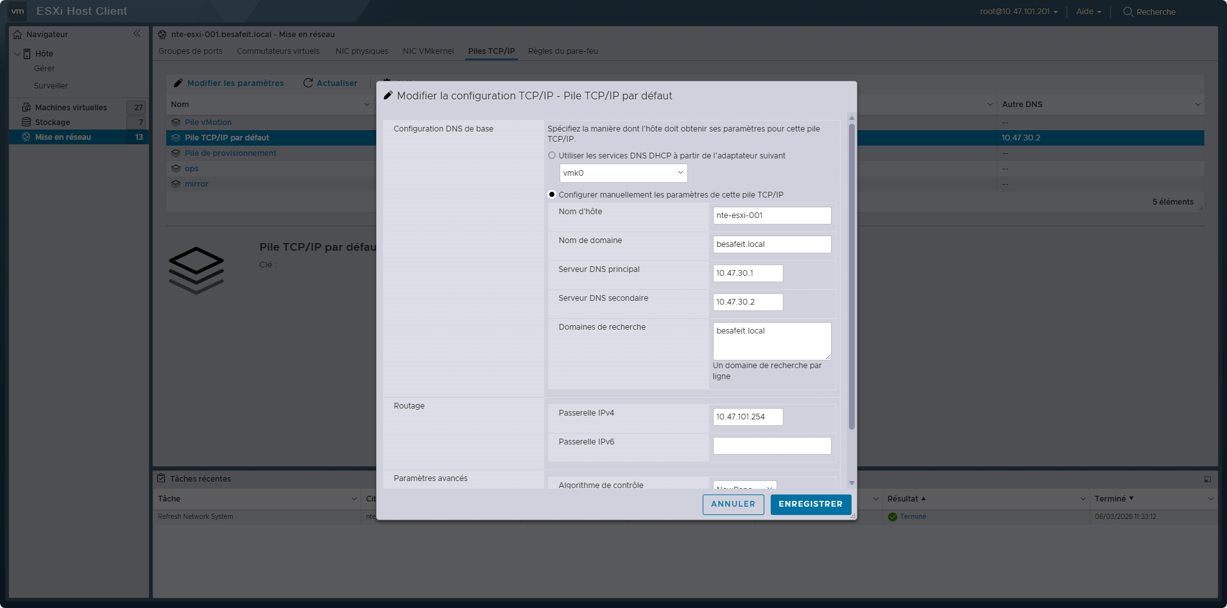Viewport: 1227px width, 608px height.
Task: Click the ENREGISTRER button
Action: [x=811, y=504]
